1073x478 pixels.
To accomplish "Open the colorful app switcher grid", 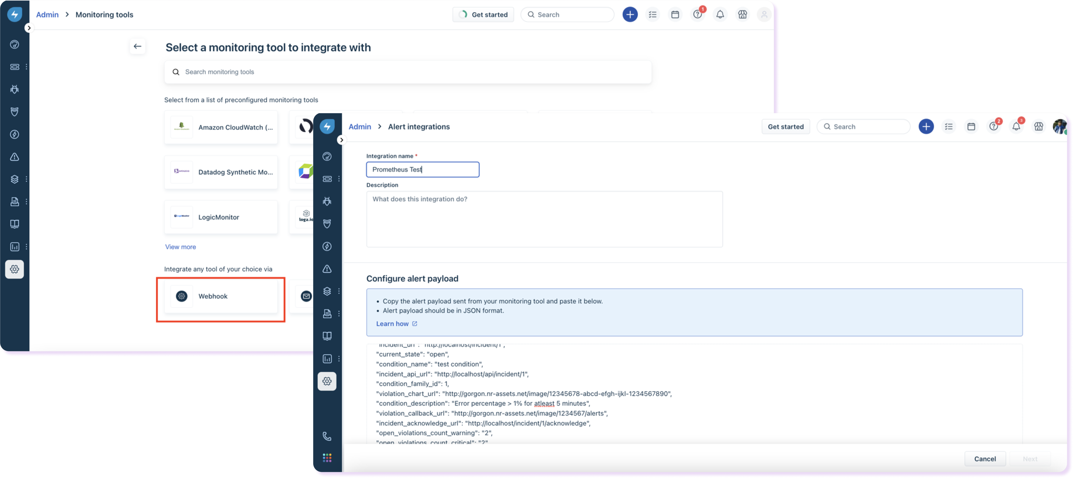I will coord(327,458).
